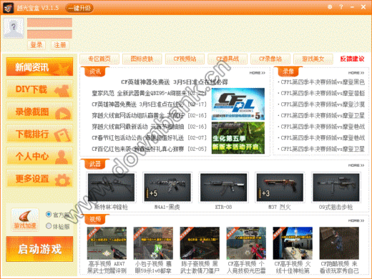Viewport: 372px width, 279px height.
Task: Open the DIY下载 sidebar section
Action: point(39,89)
